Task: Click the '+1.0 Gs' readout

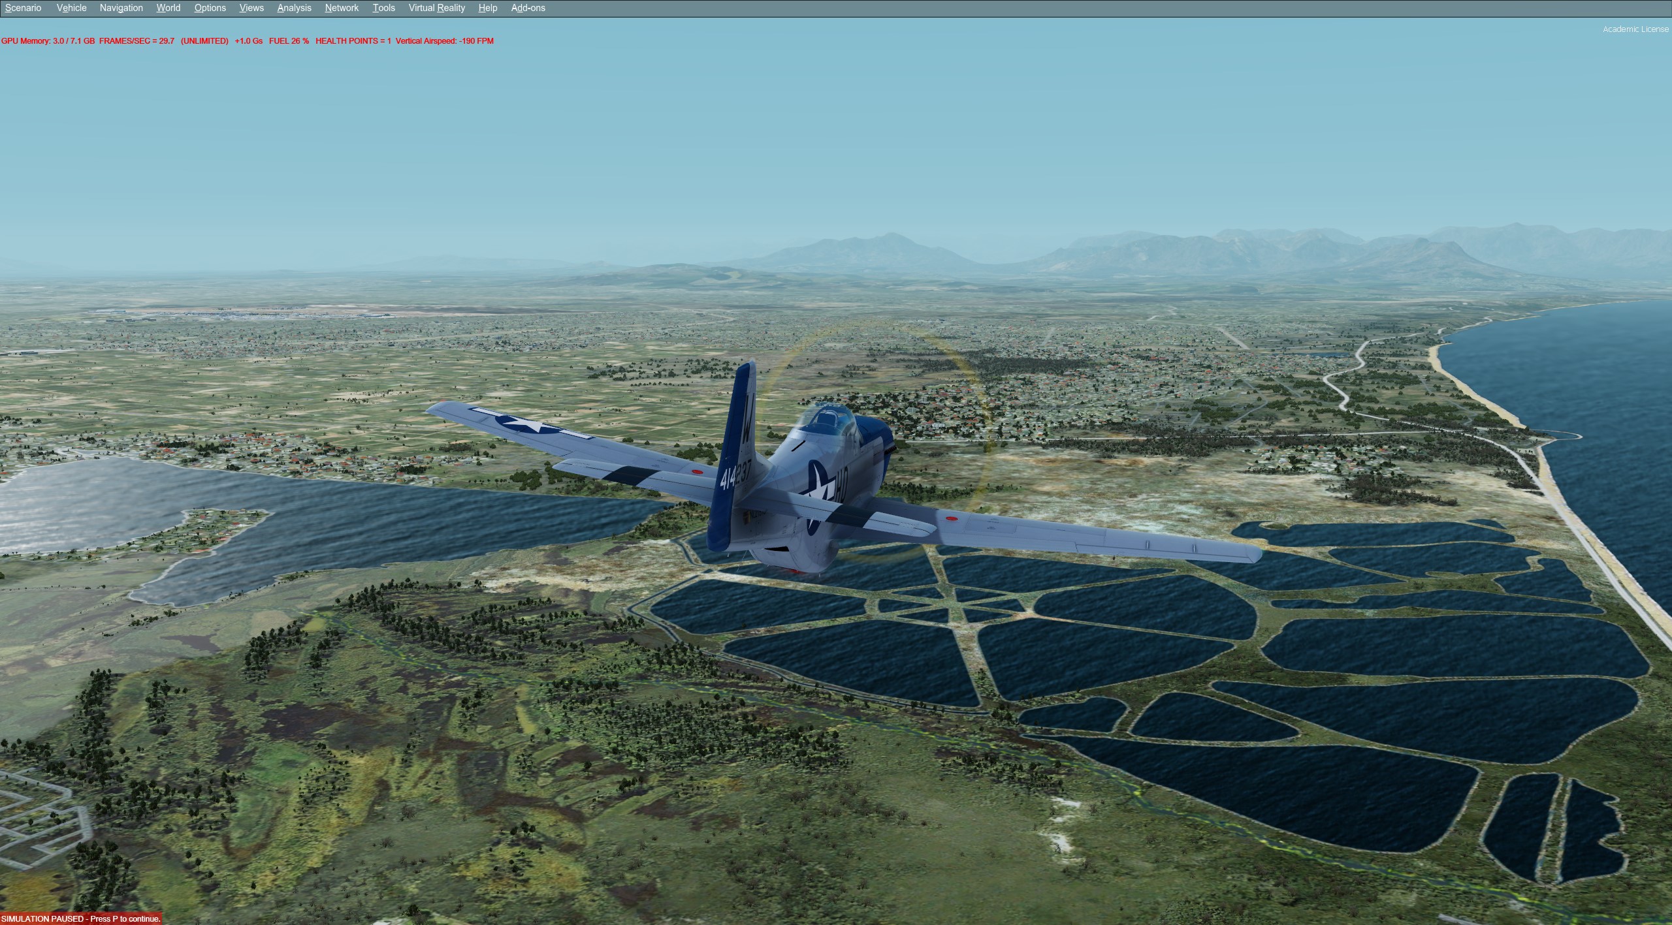Action: [x=248, y=41]
